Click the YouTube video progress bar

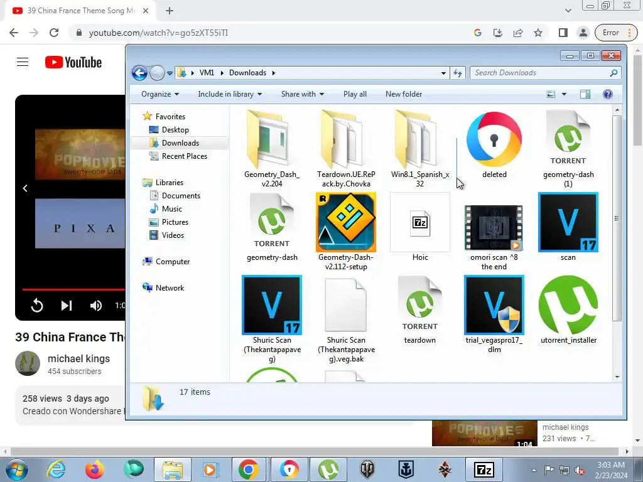[74, 289]
